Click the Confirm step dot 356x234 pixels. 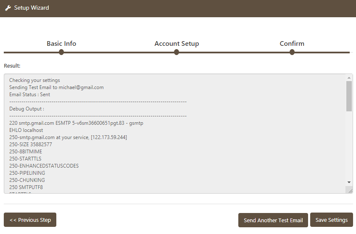(292, 52)
